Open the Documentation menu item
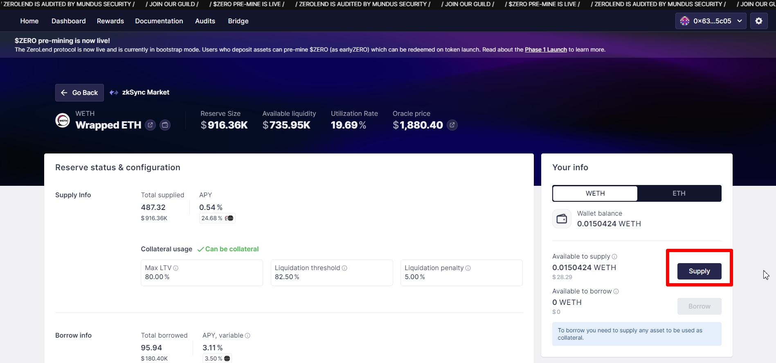This screenshot has width=776, height=363. point(159,21)
